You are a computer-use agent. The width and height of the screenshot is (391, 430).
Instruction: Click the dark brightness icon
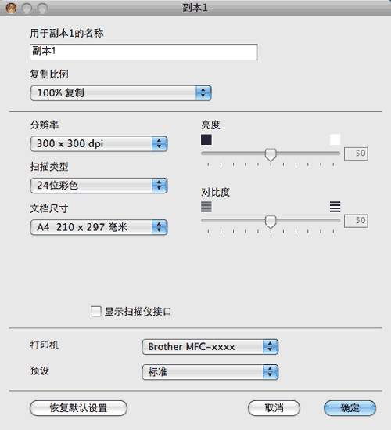(206, 139)
